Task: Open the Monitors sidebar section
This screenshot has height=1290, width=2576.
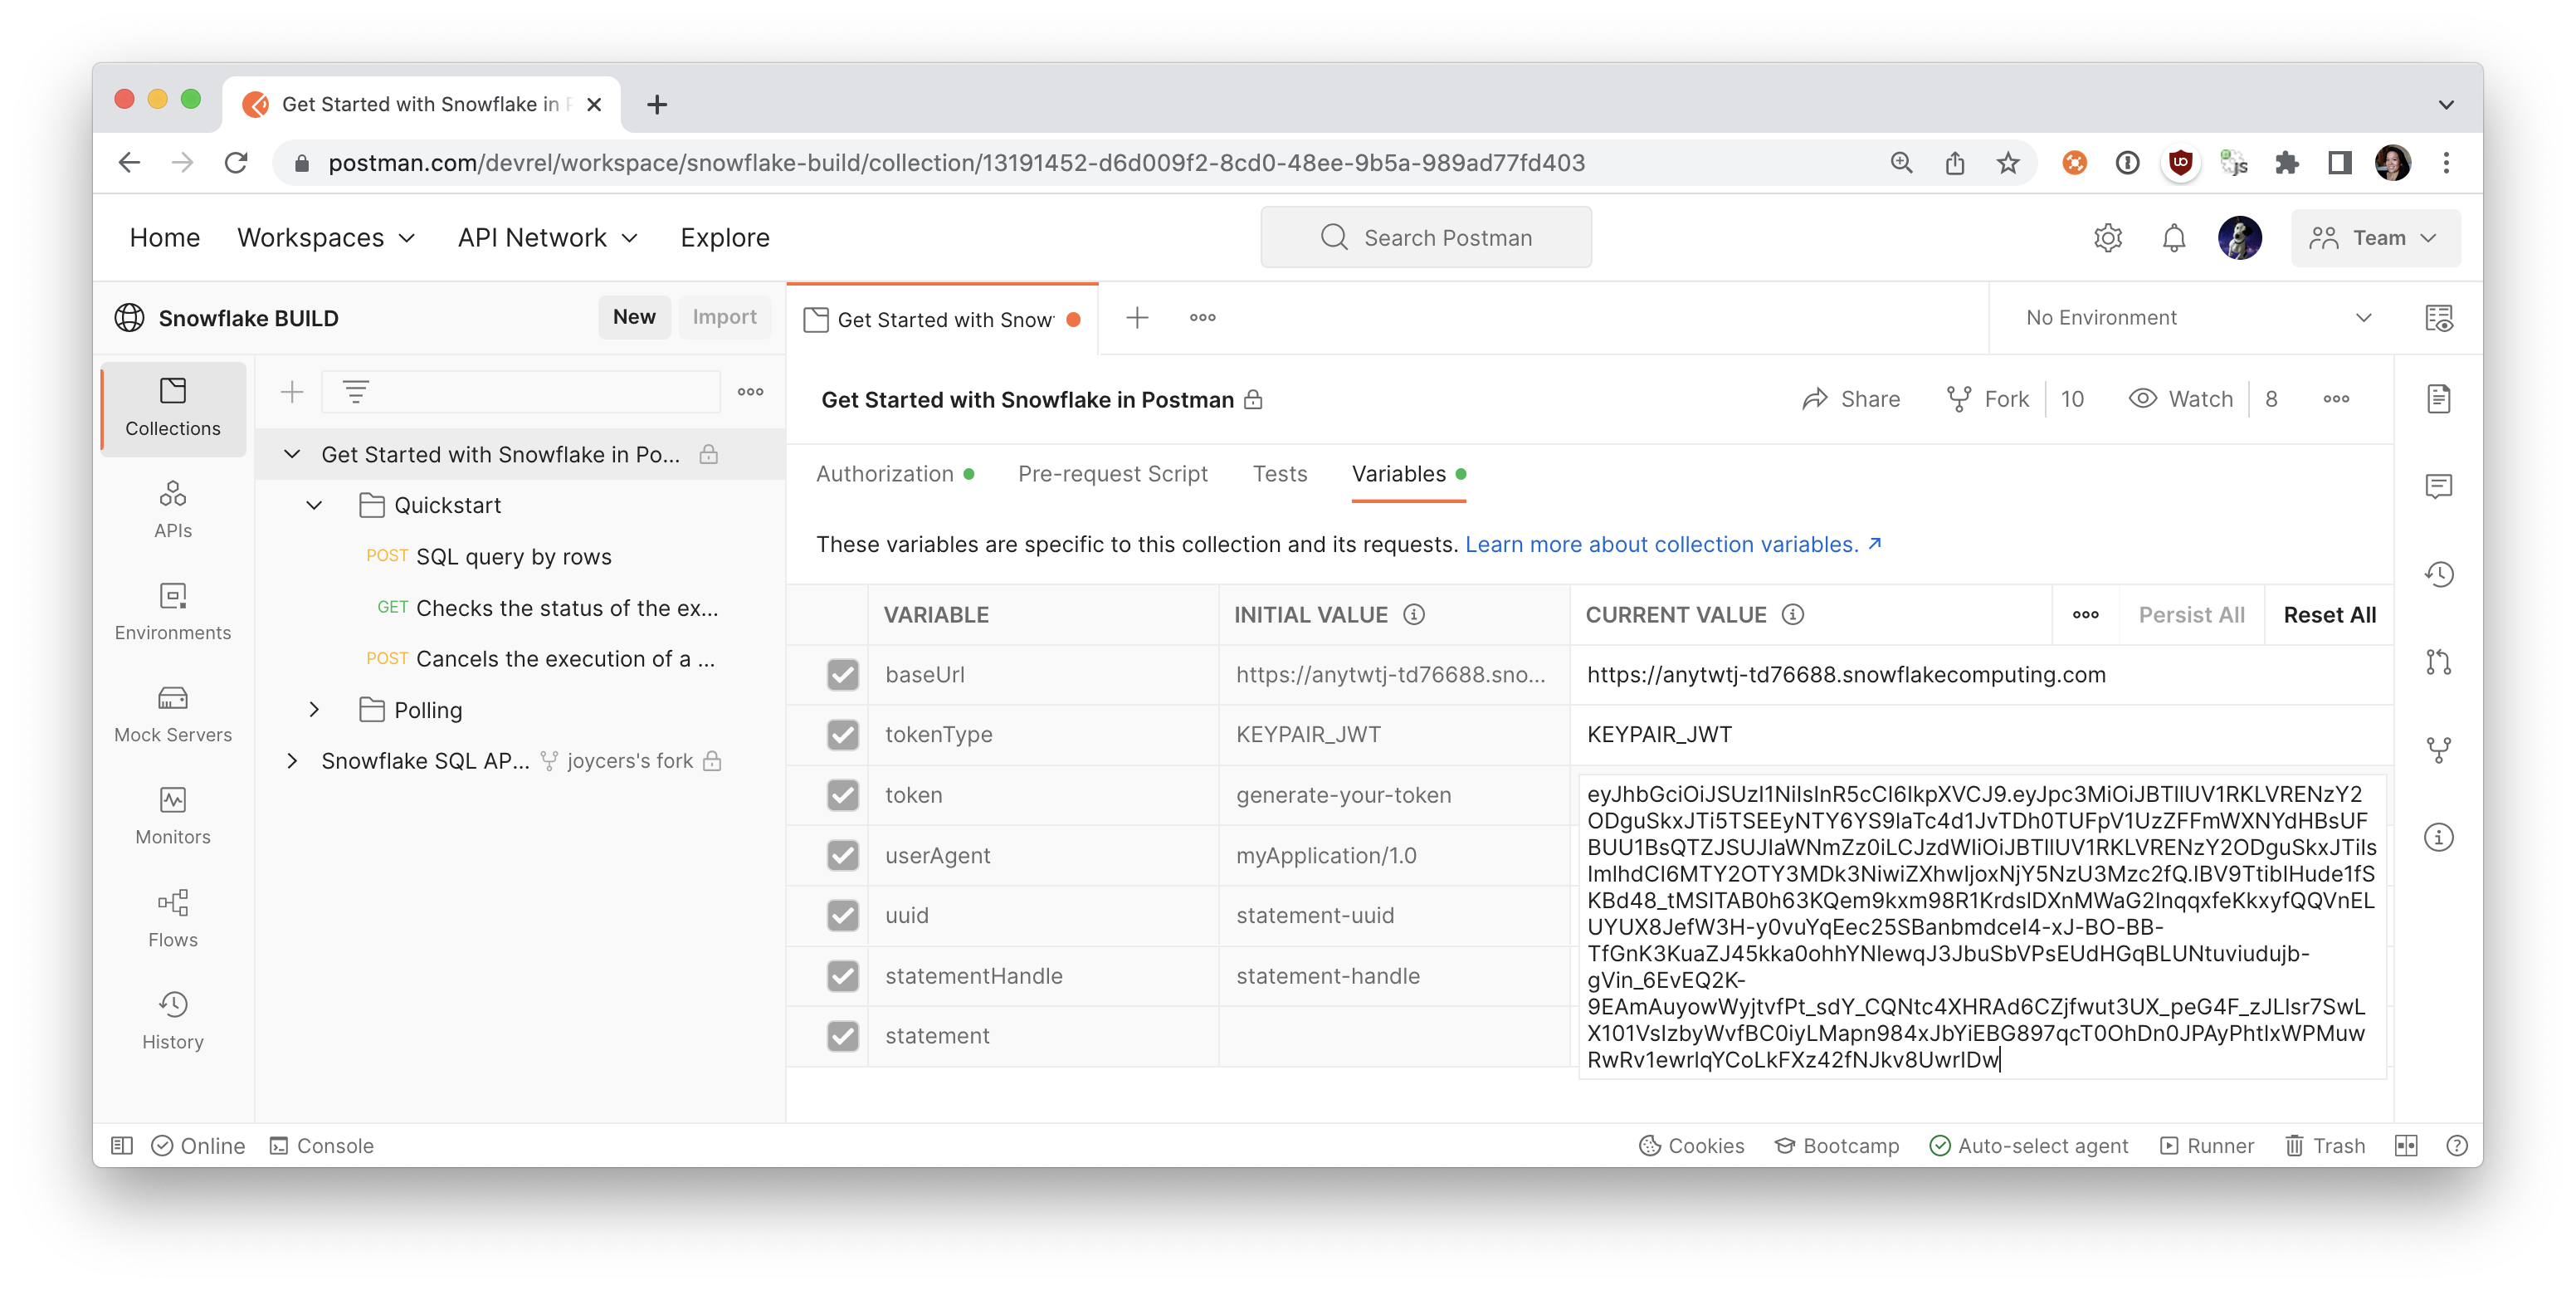Action: click(172, 815)
